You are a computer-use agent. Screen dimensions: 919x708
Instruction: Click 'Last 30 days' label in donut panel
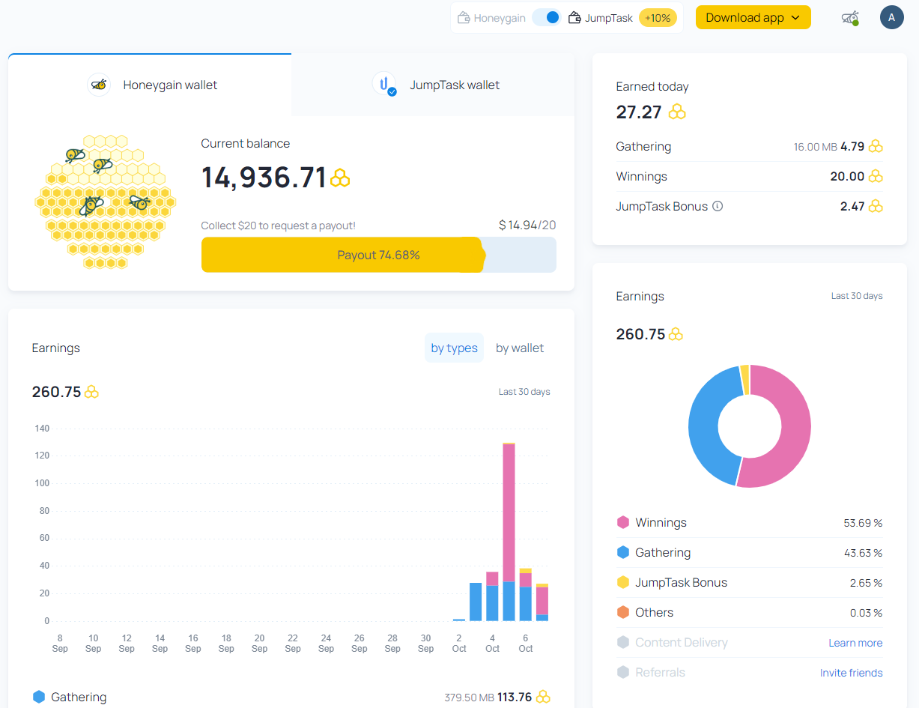(857, 296)
